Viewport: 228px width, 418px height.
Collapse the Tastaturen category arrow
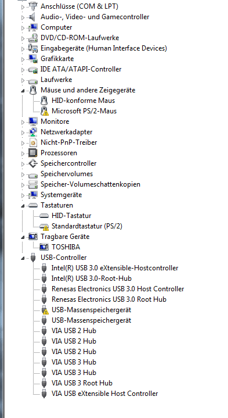pos(23,206)
